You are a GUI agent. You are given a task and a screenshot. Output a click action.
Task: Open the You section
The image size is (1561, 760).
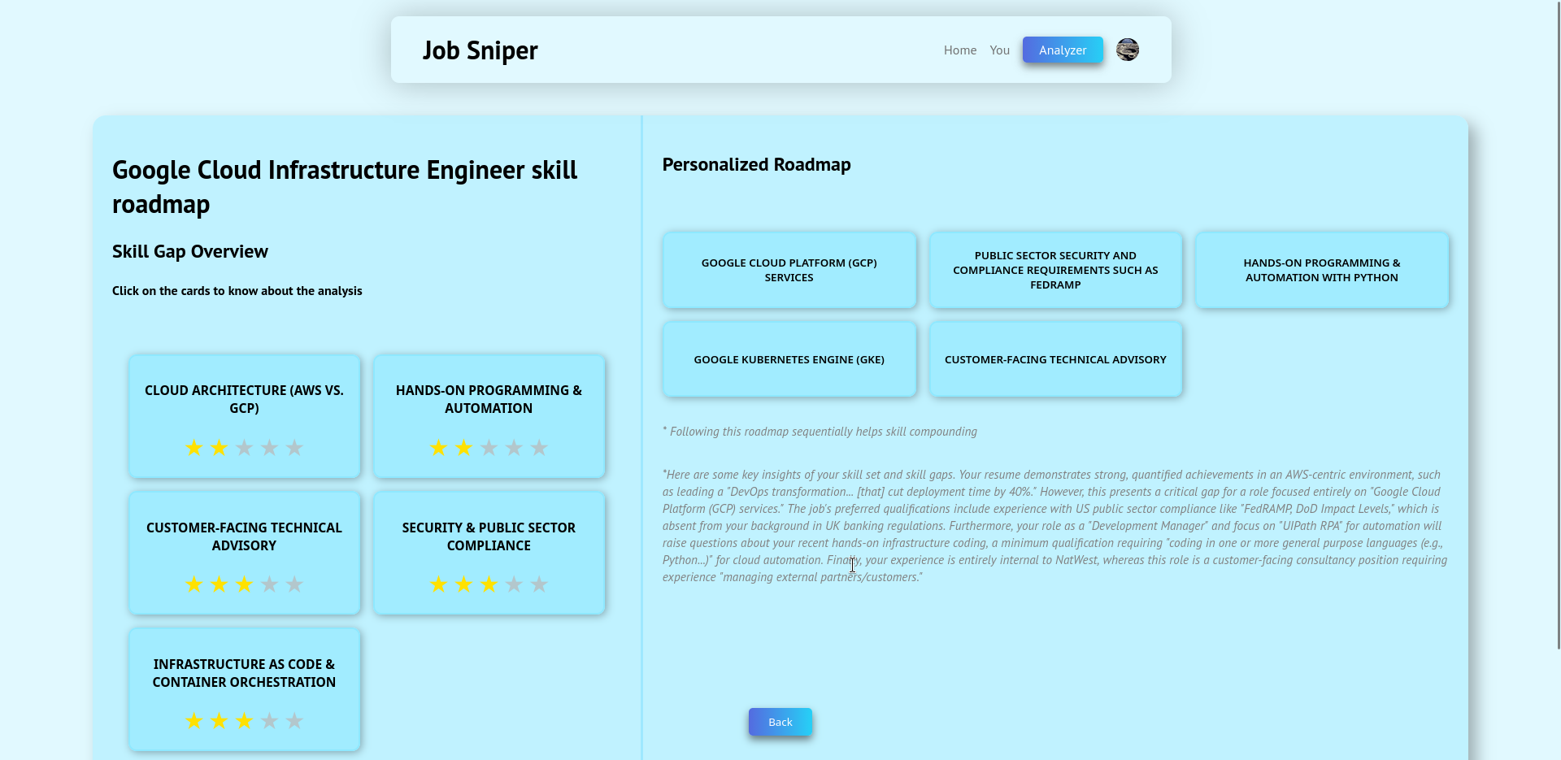999,50
